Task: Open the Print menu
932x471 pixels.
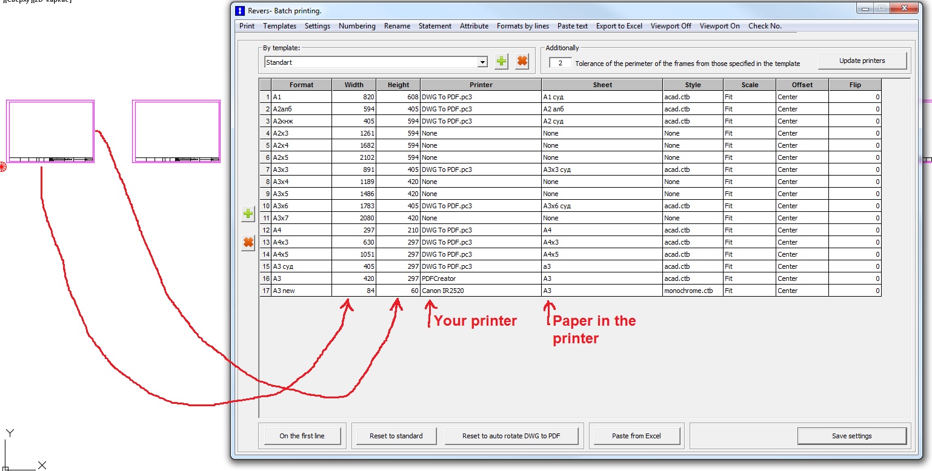Action: coord(246,26)
